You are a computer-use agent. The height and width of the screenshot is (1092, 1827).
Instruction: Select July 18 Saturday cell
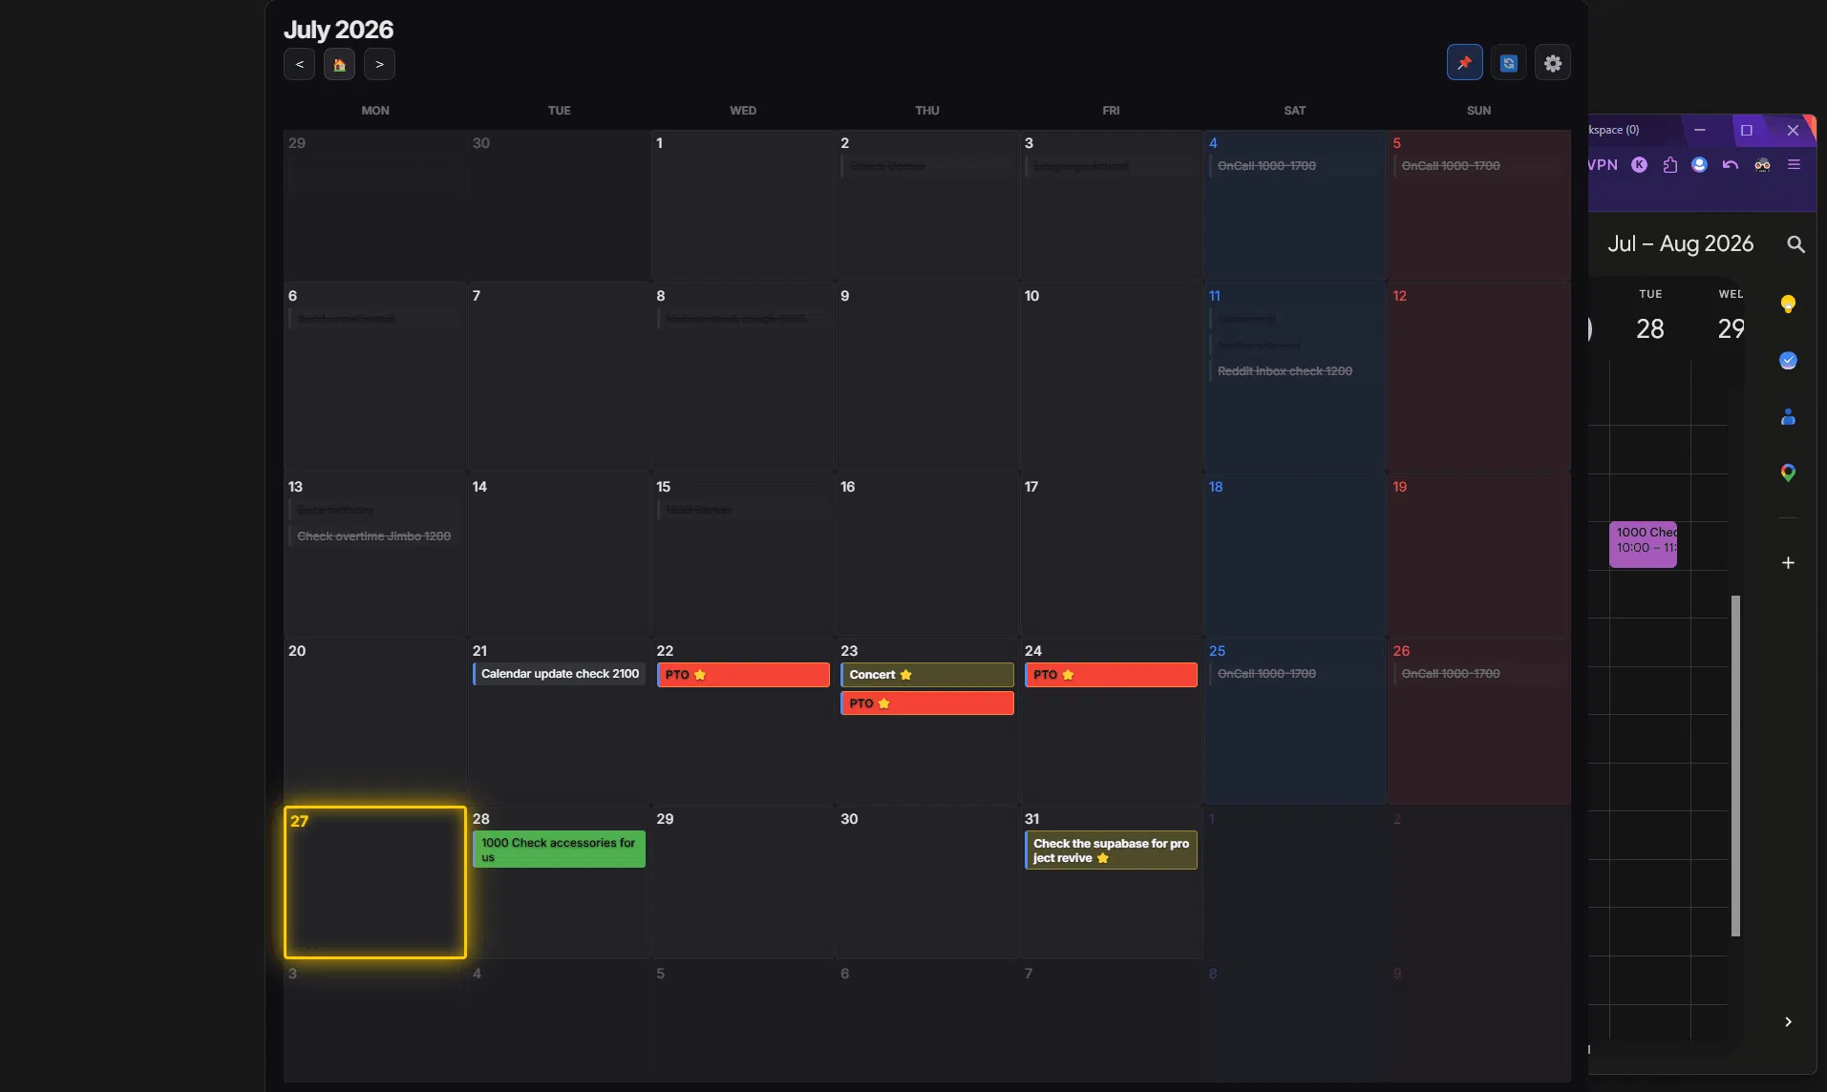pyautogui.click(x=1295, y=555)
